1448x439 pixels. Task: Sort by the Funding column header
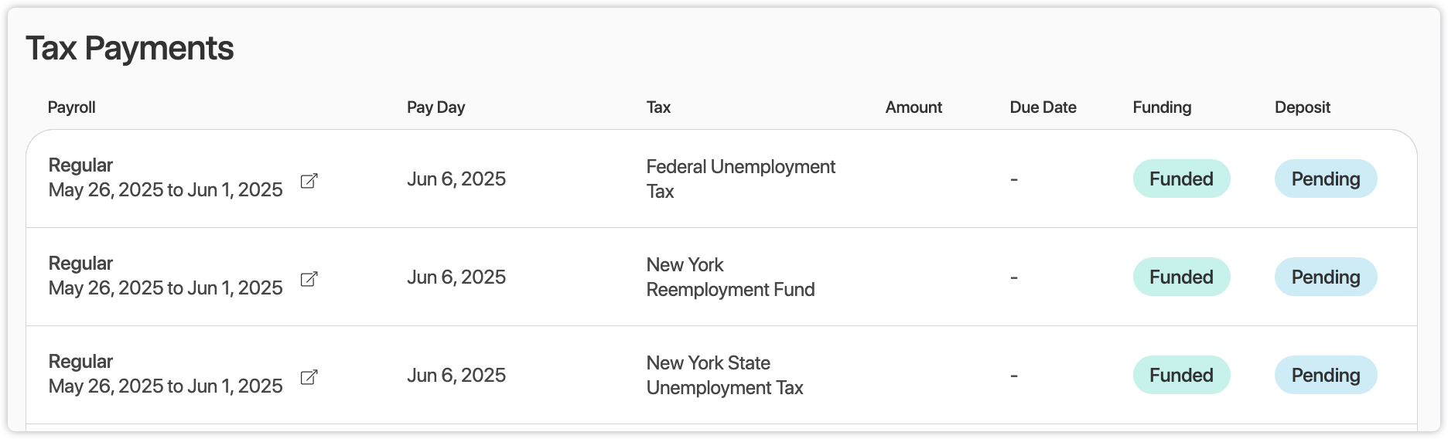click(x=1162, y=107)
